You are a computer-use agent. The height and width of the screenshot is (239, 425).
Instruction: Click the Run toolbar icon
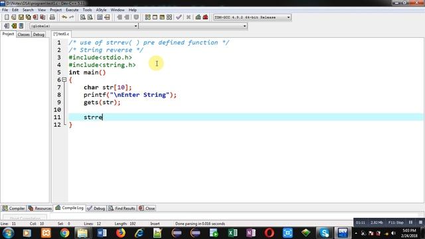(x=155, y=17)
